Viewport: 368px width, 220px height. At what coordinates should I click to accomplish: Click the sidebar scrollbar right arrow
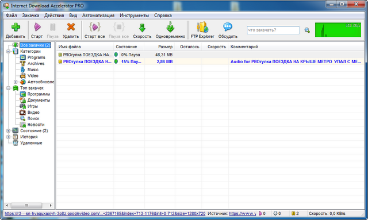(x=51, y=206)
